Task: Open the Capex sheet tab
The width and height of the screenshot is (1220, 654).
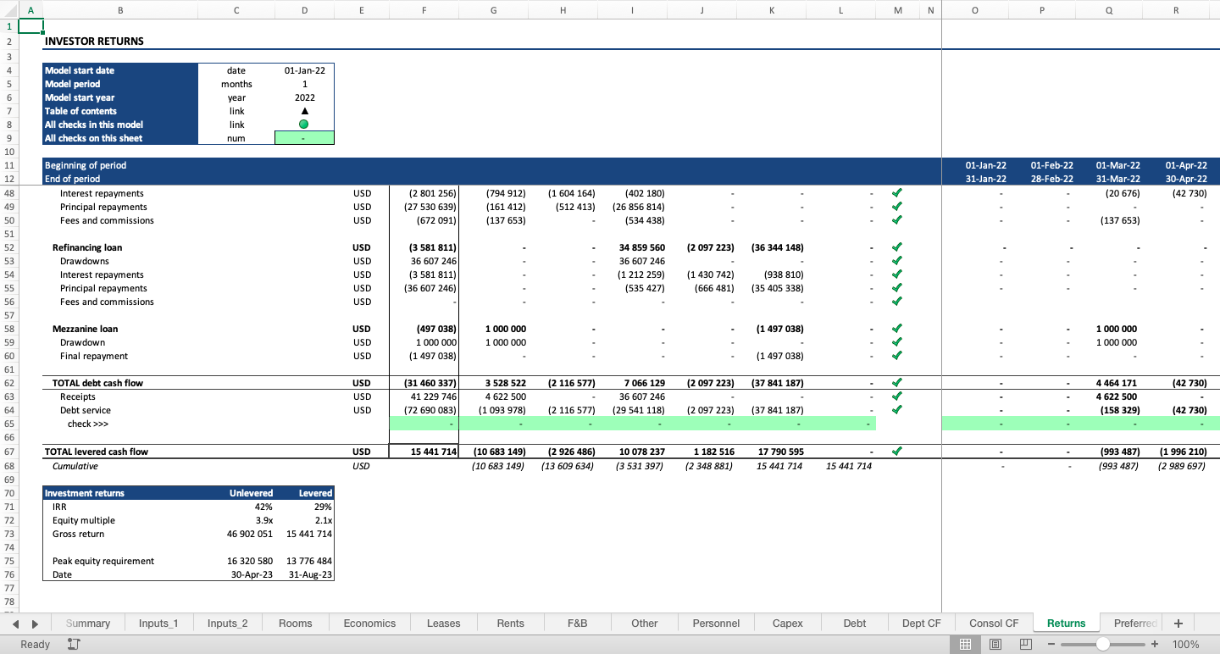Action: coord(787,623)
